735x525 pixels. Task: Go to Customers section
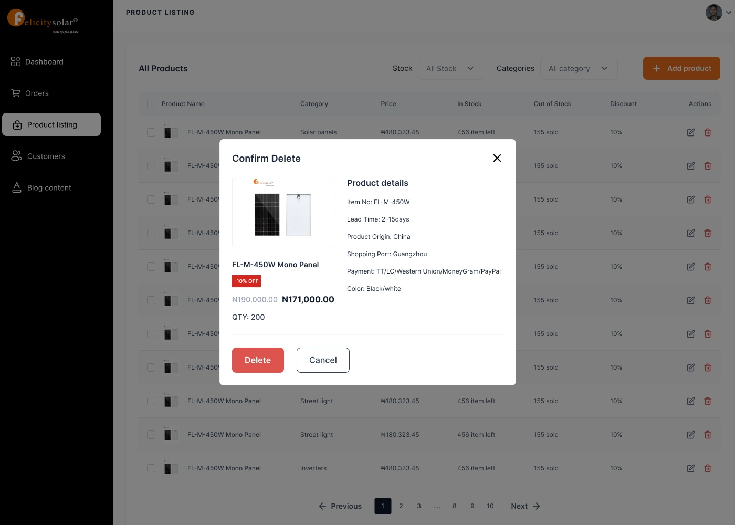[x=38, y=156]
